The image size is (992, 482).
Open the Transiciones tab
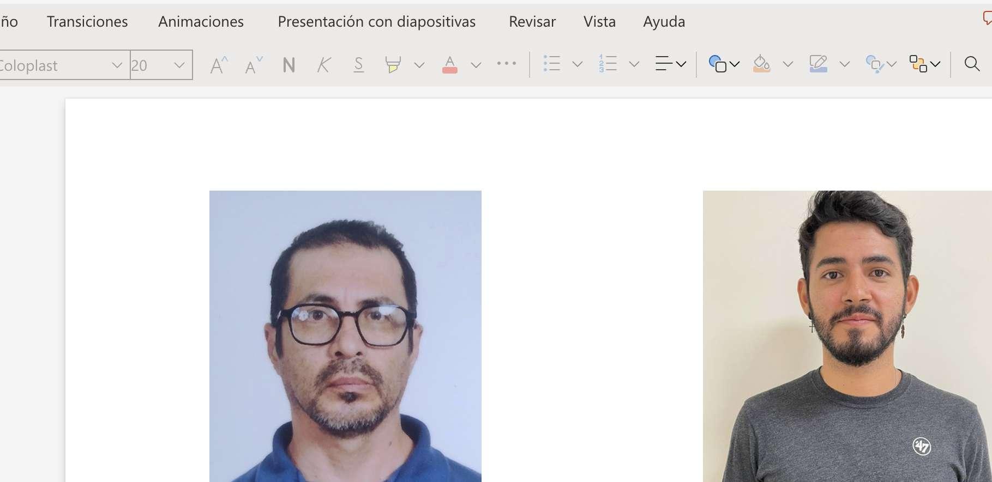pyautogui.click(x=87, y=22)
